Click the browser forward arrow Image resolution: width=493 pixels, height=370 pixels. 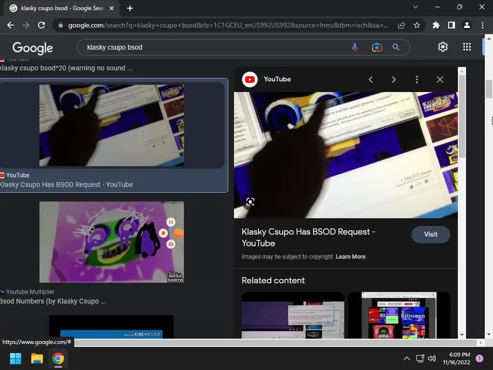point(26,25)
